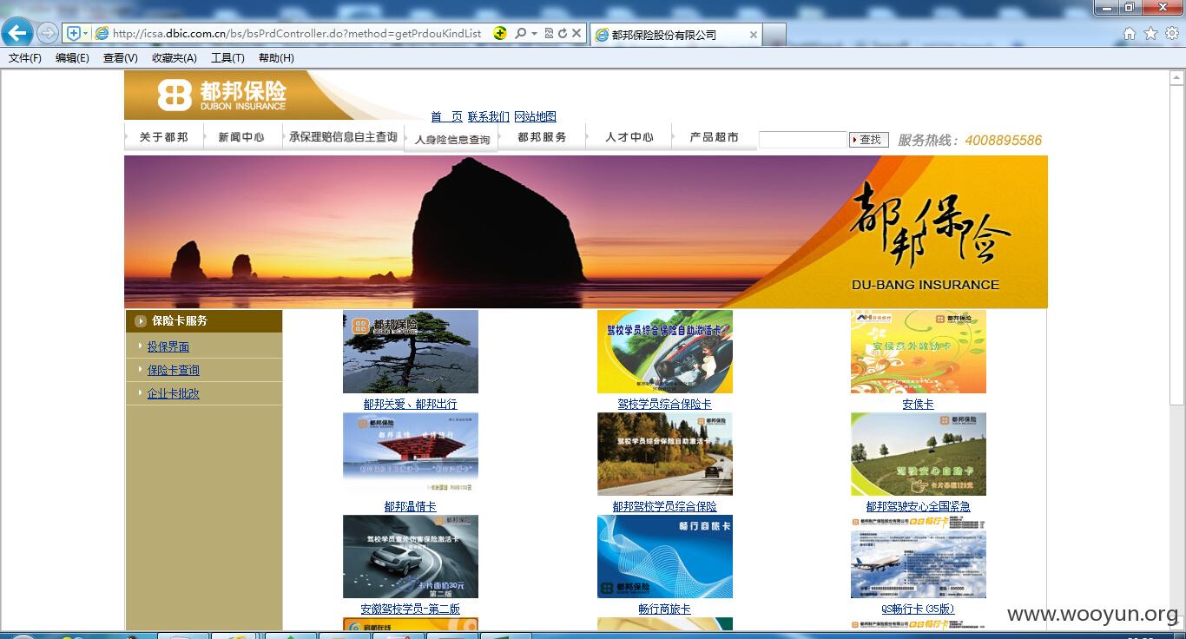Open the 查看(V) menu
1186x639 pixels.
pos(120,58)
